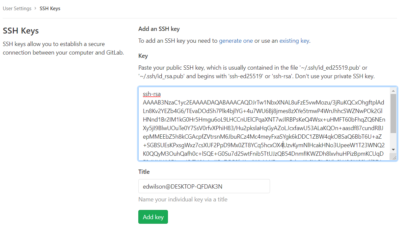
Task: Click the textarea resize grip corner
Action: [393, 157]
